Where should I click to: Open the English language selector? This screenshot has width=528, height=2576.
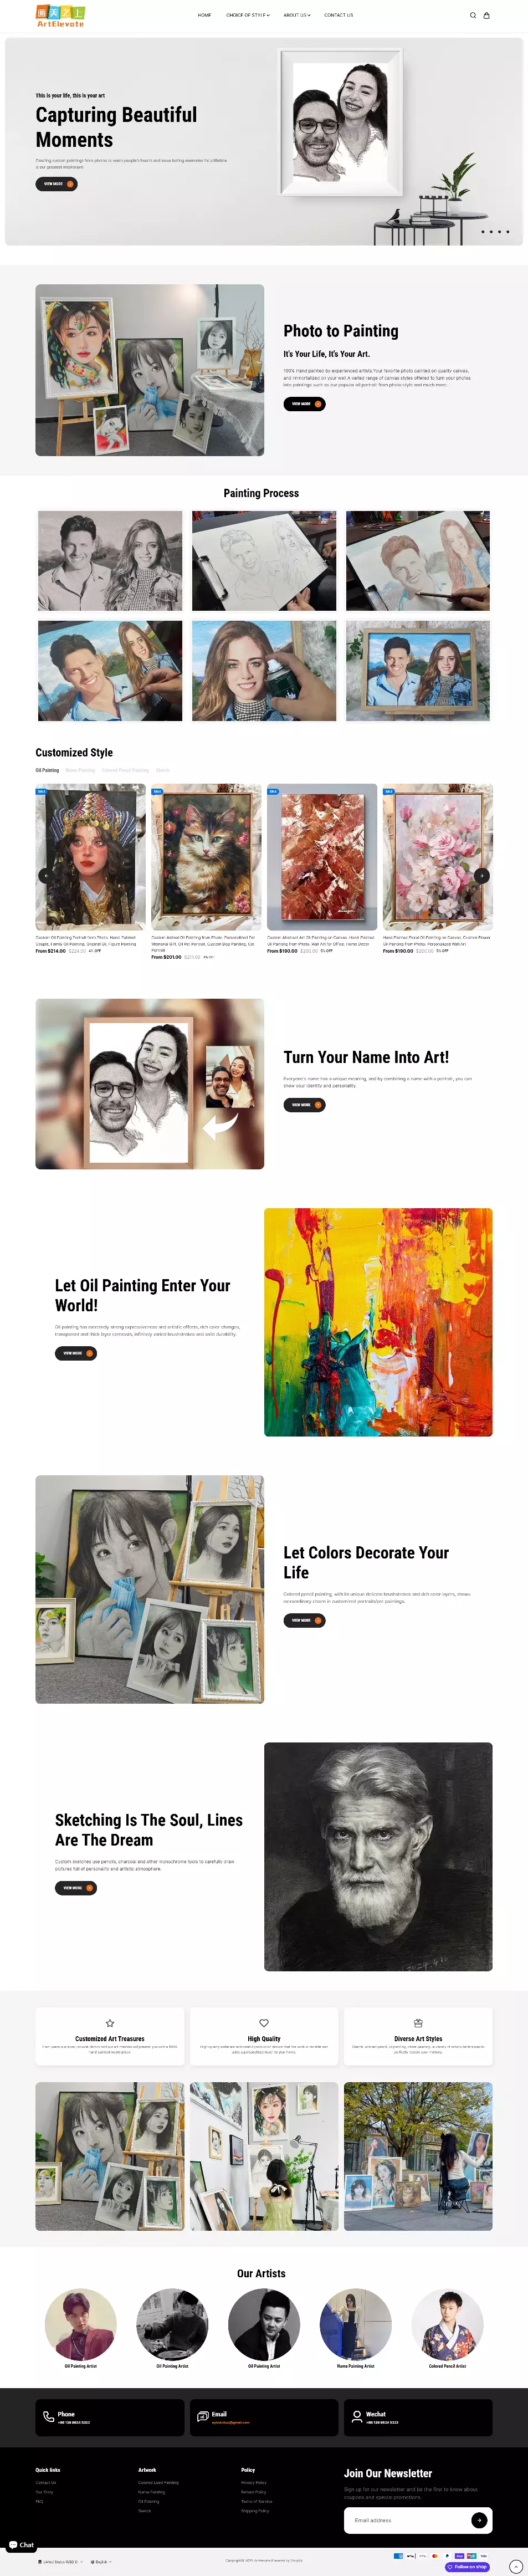101,2562
